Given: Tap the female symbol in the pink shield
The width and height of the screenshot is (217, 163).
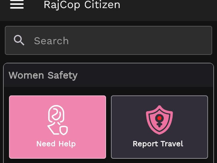Looking at the screenshot, I should pyautogui.click(x=159, y=121).
